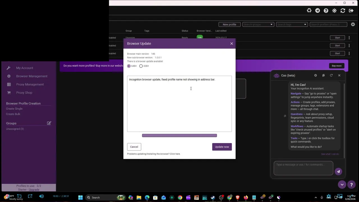Viewport: 359px width, 202px height.
Task: Click the logout exit-arrow icon
Action: (x=351, y=10)
